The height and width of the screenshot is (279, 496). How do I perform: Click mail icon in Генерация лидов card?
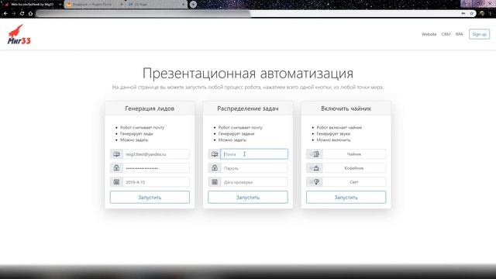116,154
